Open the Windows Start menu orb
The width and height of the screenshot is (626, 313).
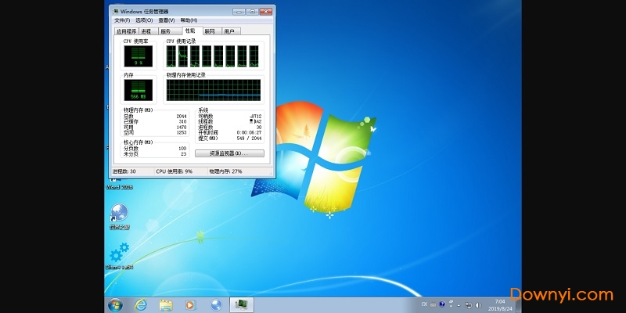pos(115,305)
